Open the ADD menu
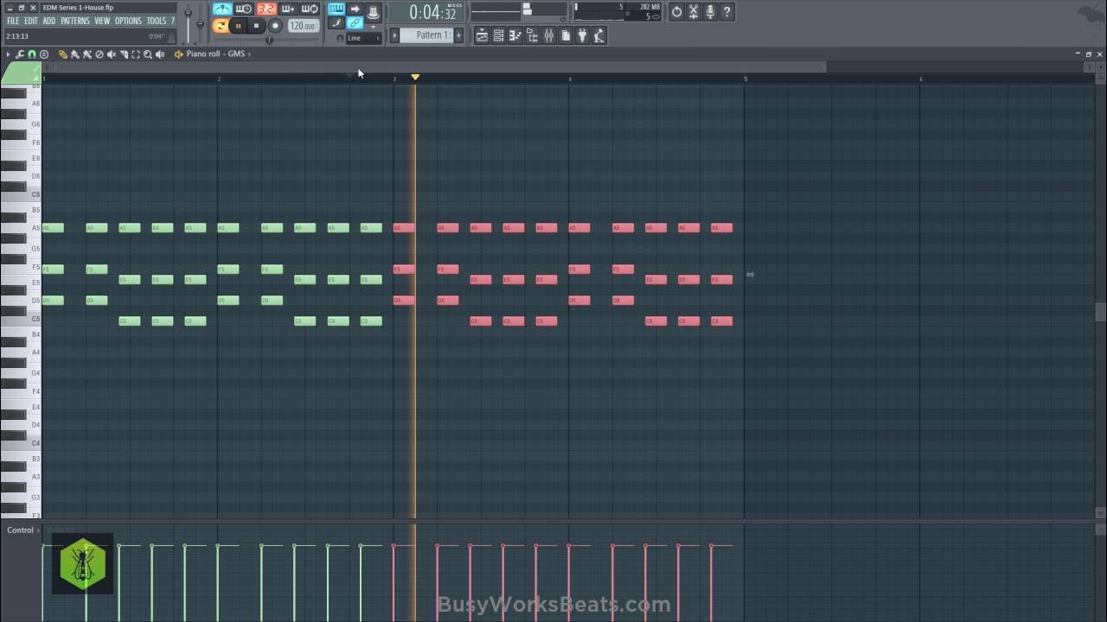 (x=49, y=21)
